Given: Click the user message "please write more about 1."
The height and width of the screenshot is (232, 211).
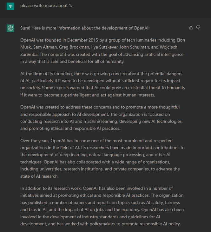Looking at the screenshot, I should click(46, 6).
